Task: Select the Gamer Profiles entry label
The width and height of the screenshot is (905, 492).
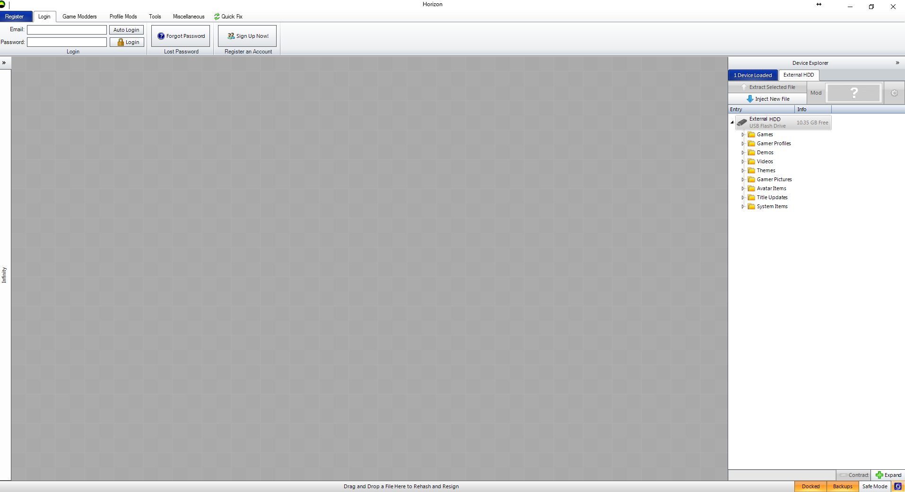Action: point(774,143)
